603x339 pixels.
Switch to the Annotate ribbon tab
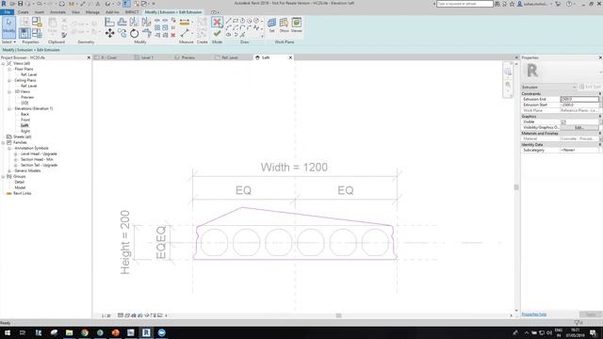[x=57, y=12]
